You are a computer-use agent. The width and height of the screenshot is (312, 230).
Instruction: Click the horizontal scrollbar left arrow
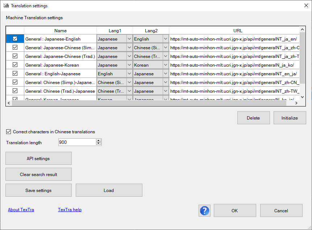click(9, 103)
